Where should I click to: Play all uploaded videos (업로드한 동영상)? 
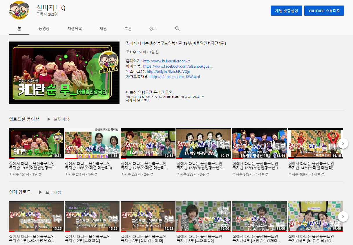tap(58, 119)
